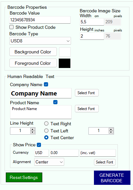Select the Text Center radio button

46,138
